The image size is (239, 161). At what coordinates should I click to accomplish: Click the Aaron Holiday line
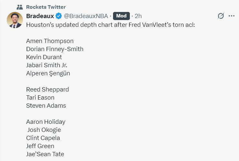coord(46,122)
